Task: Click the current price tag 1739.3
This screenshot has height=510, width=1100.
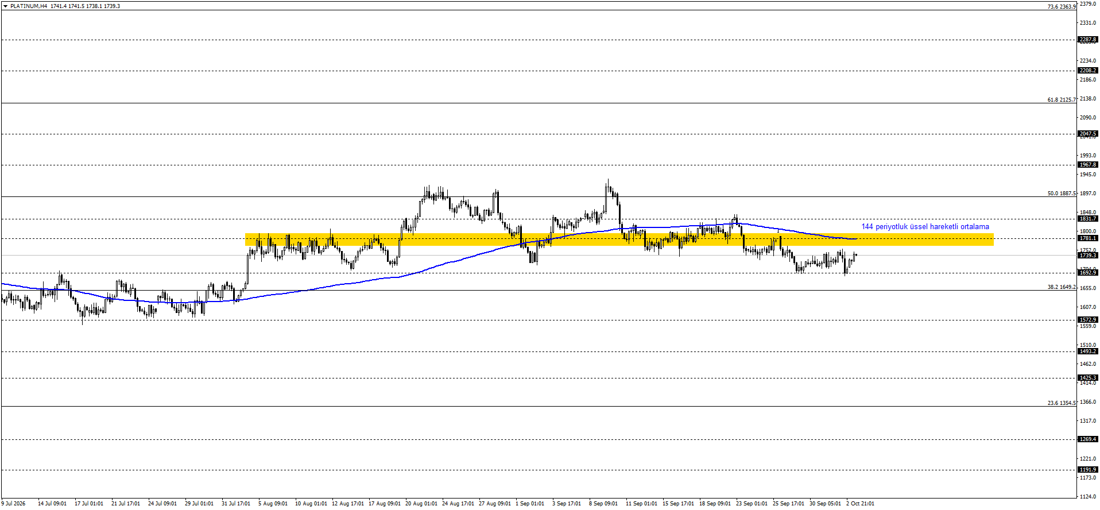Action: pos(1087,256)
